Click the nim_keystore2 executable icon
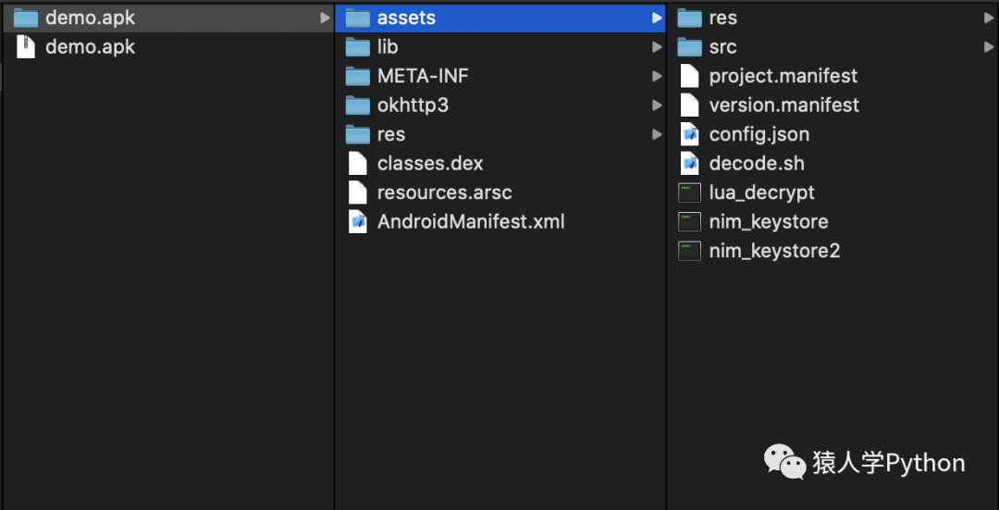The image size is (999, 510). [x=690, y=251]
